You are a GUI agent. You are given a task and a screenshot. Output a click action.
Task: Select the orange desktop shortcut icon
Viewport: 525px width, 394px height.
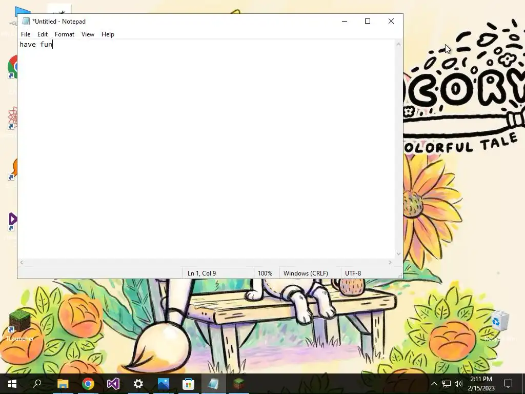click(x=13, y=169)
